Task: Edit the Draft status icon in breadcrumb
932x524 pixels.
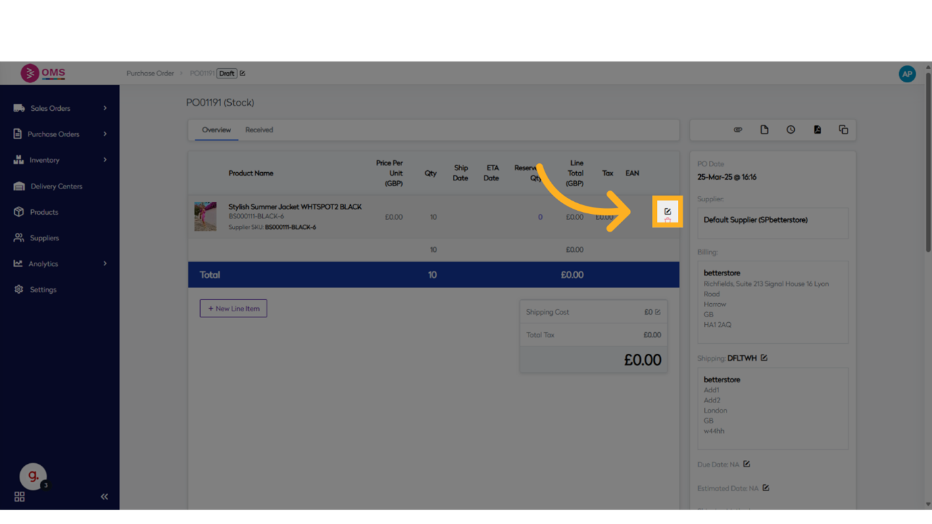Action: (243, 74)
